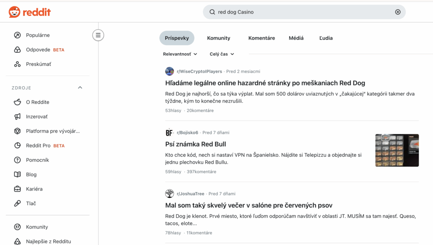Switch to the Médiá tab
Viewport: 433px width, 245px height.
(x=296, y=38)
